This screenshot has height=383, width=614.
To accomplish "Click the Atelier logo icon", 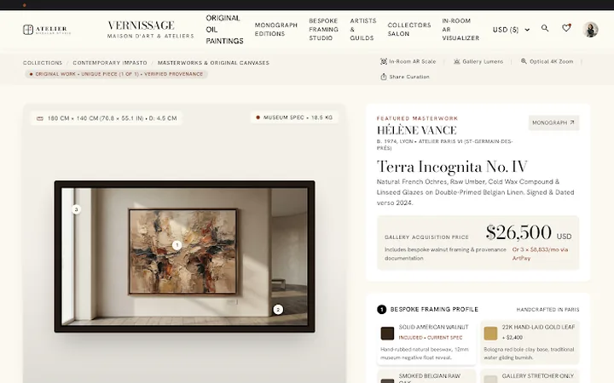I will (28, 30).
